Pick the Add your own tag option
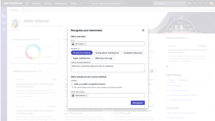The width and height of the screenshot is (215, 121). click(104, 58)
